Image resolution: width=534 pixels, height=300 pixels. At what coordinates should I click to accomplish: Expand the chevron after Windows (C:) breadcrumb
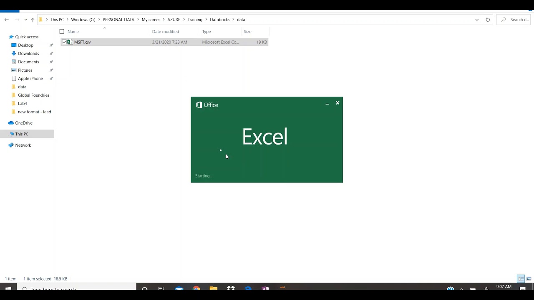(99, 20)
